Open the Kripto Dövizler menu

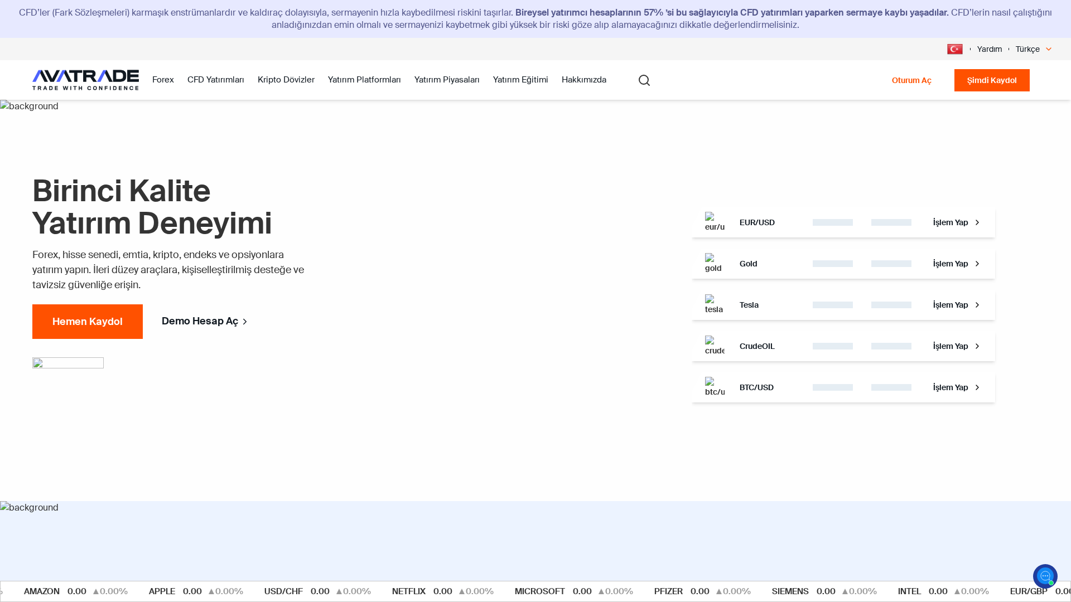286,80
